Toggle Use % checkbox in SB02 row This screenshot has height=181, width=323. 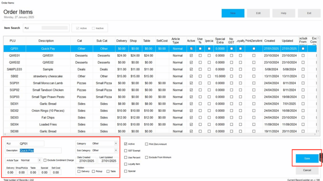200,76
